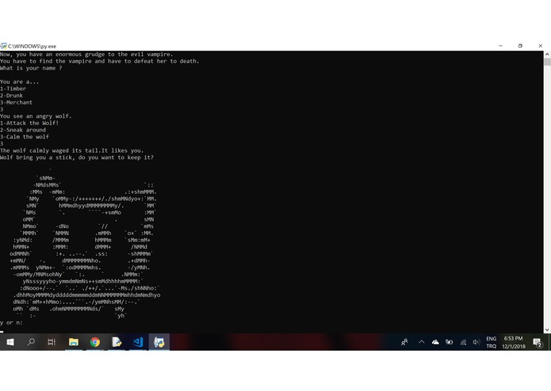Restore down the py.exe console window
551x391 pixels.
click(x=520, y=46)
